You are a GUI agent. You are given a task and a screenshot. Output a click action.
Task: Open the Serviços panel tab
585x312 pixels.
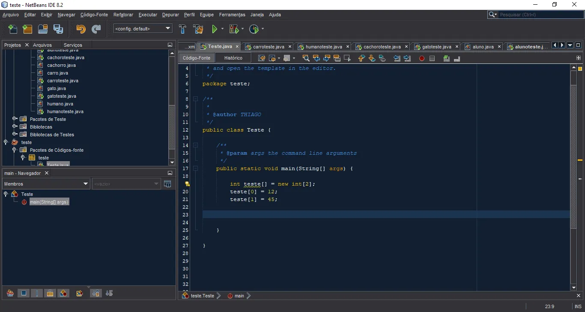pos(73,45)
